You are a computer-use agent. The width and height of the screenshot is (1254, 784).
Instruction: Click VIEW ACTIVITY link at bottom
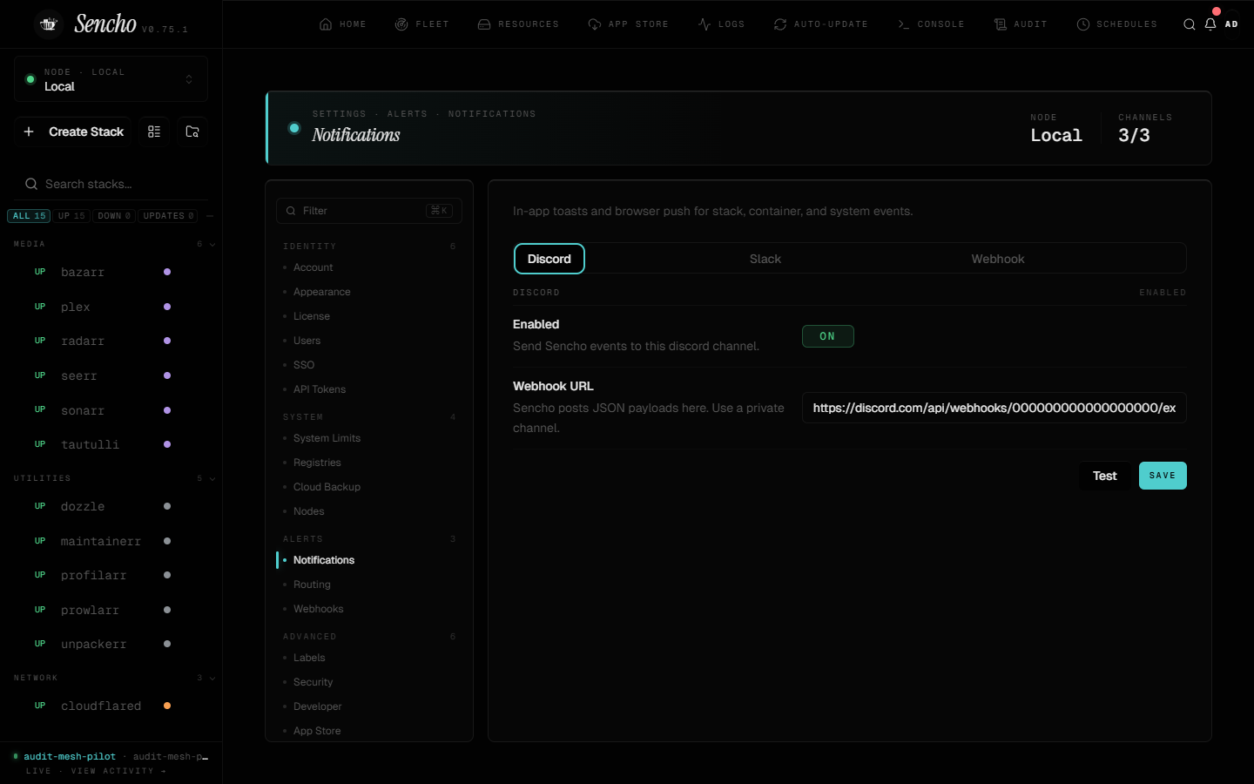click(x=118, y=771)
